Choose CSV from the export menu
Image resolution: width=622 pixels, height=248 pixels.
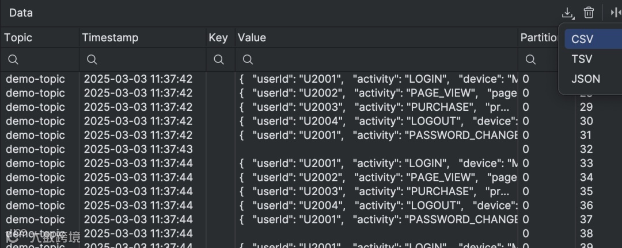[x=582, y=40]
